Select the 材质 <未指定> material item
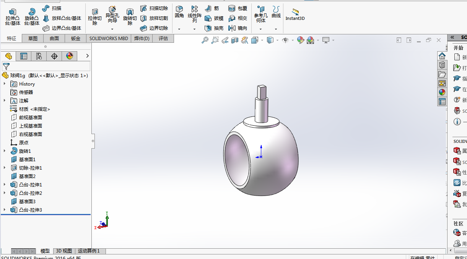The width and height of the screenshot is (467, 259). [30, 109]
